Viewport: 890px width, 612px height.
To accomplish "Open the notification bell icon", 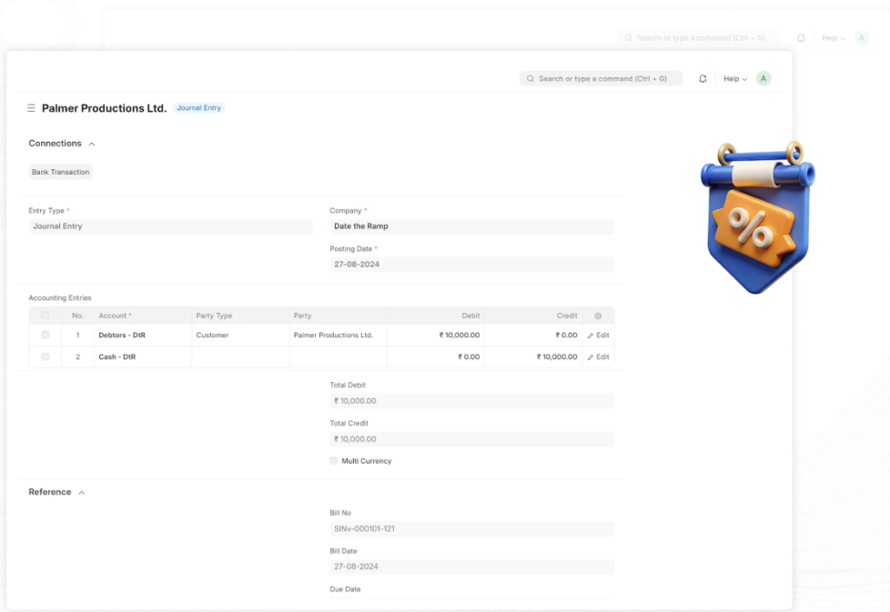I will pyautogui.click(x=703, y=79).
